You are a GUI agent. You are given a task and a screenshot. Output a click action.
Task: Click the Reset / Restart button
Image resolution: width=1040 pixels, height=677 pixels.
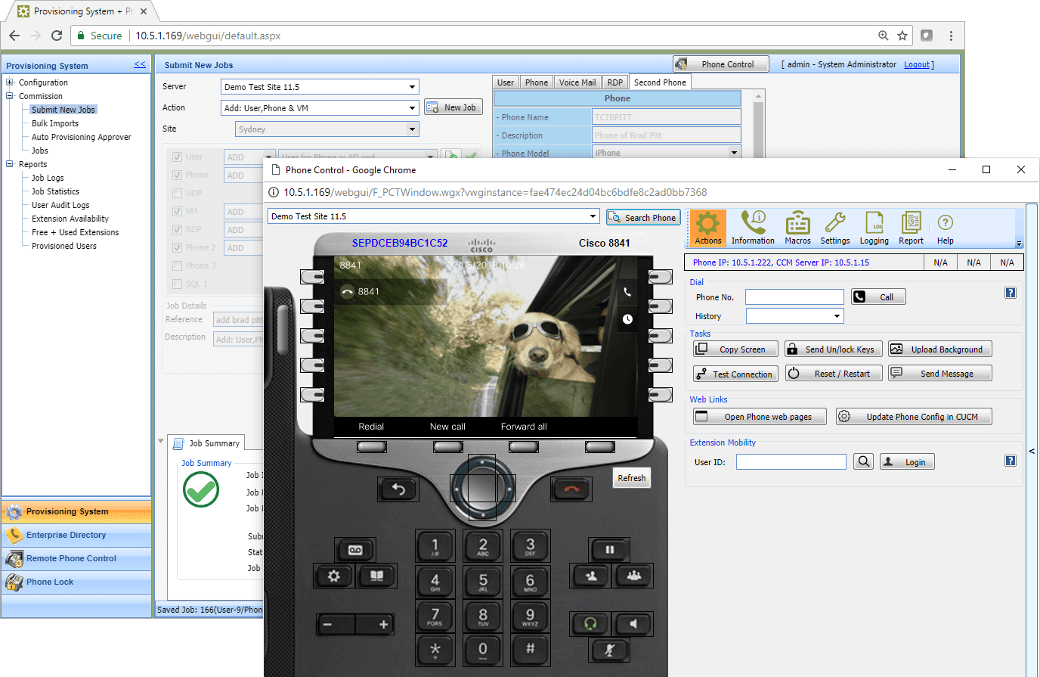coord(834,374)
